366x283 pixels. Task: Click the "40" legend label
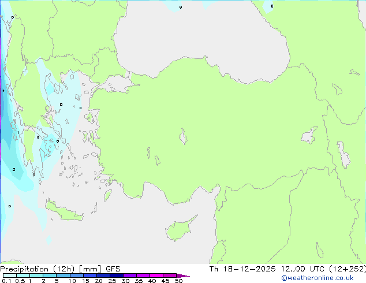(x=152, y=281)
